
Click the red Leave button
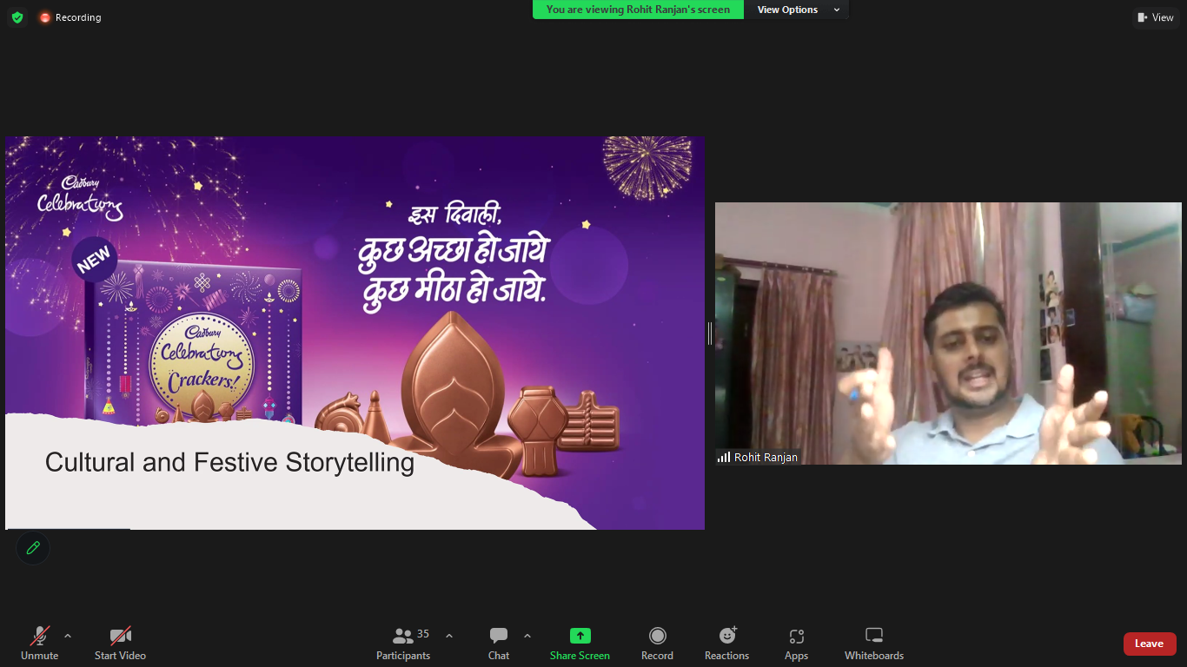1150,644
